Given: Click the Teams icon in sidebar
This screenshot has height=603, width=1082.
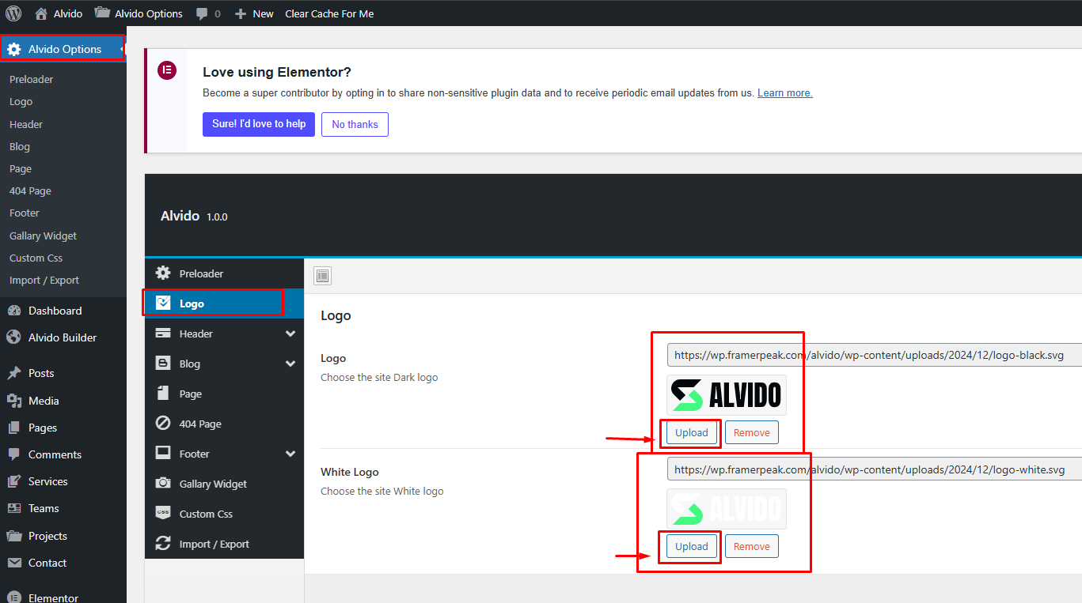Looking at the screenshot, I should click(13, 508).
